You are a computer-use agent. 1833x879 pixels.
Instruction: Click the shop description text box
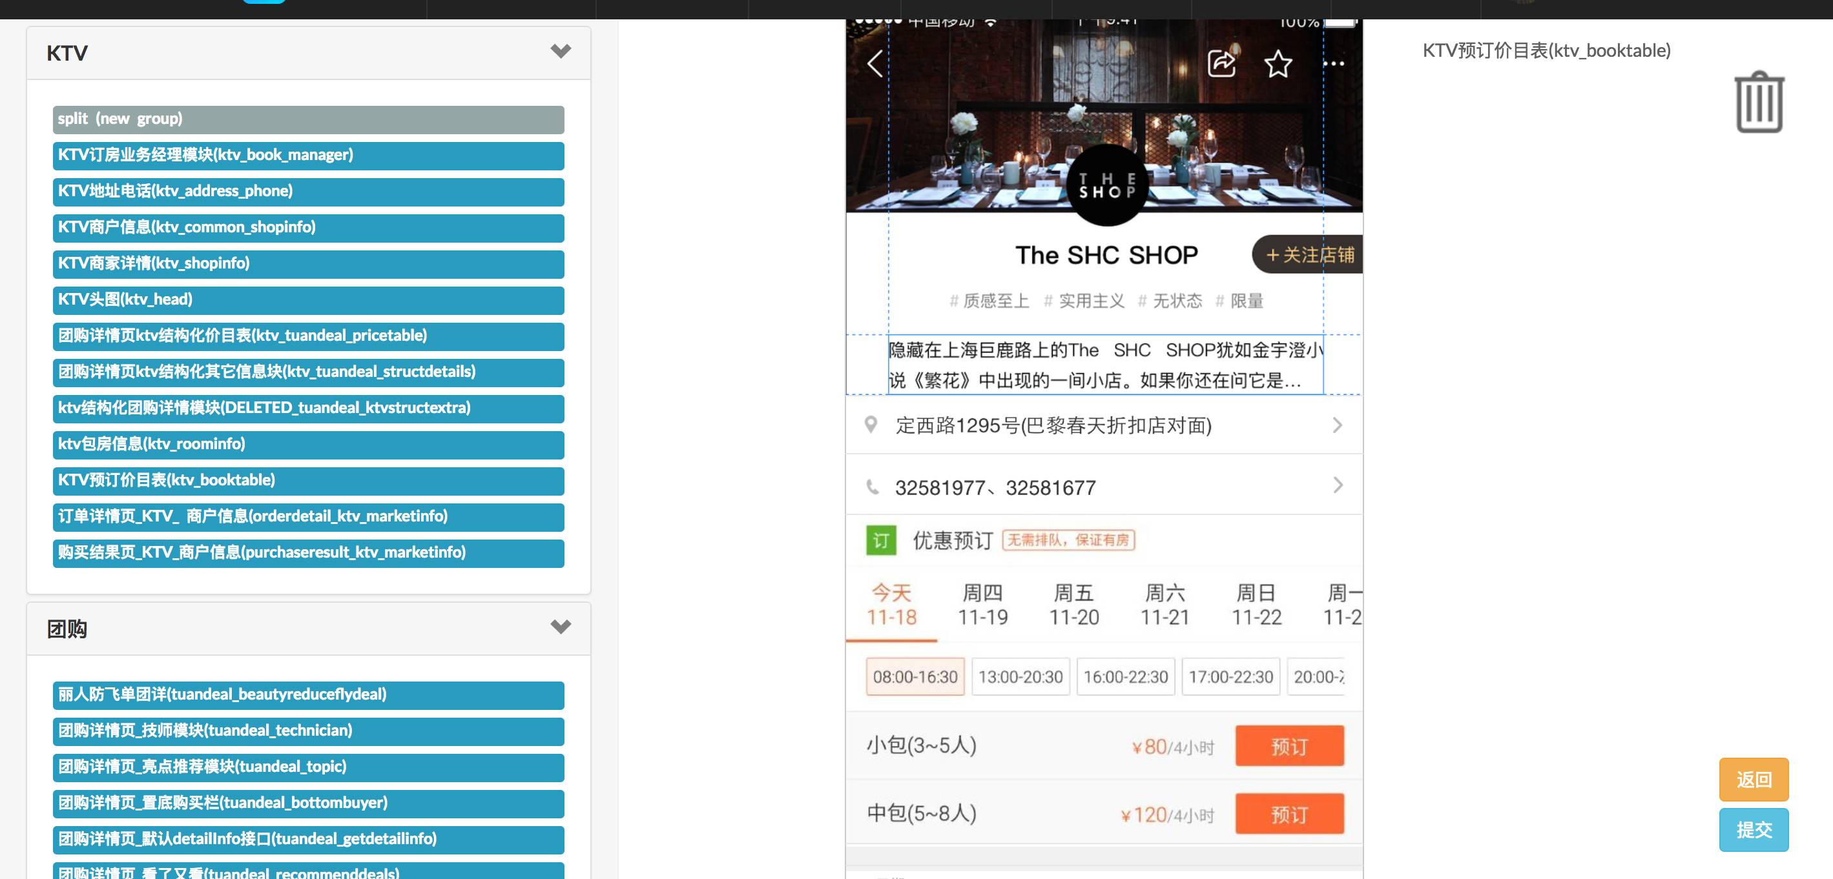tap(1106, 365)
